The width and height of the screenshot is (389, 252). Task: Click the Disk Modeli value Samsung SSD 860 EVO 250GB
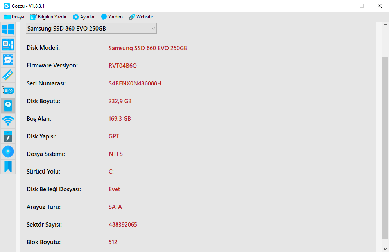[148, 48]
